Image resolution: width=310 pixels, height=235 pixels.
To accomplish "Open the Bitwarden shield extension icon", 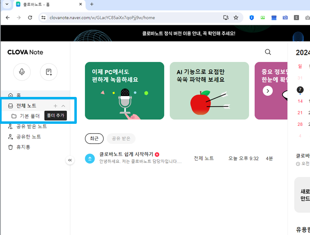I will click(251, 18).
